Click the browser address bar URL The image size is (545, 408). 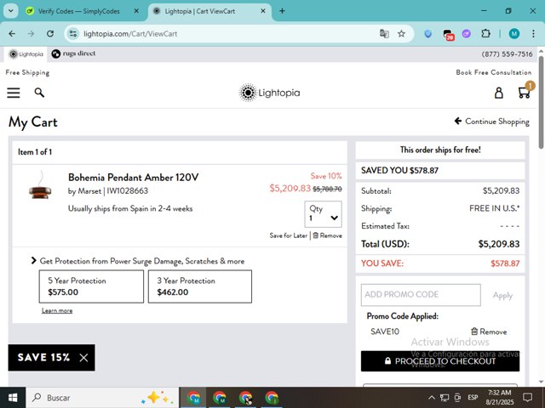130,34
